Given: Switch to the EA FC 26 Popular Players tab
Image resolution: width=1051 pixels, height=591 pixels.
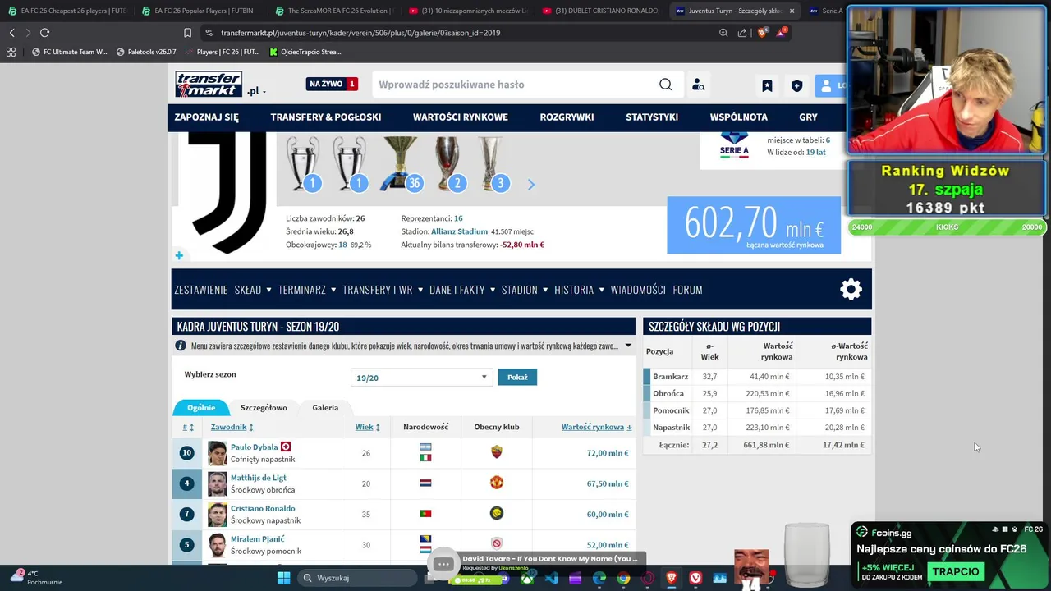Looking at the screenshot, I should 197,11.
